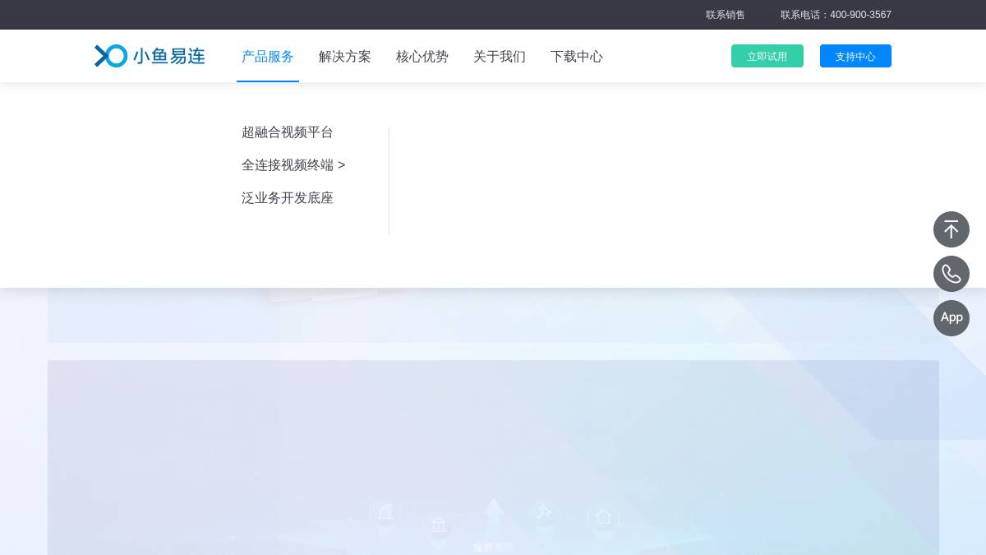This screenshot has height=555, width=986.
Task: Click the 联系销售 link
Action: (x=726, y=15)
